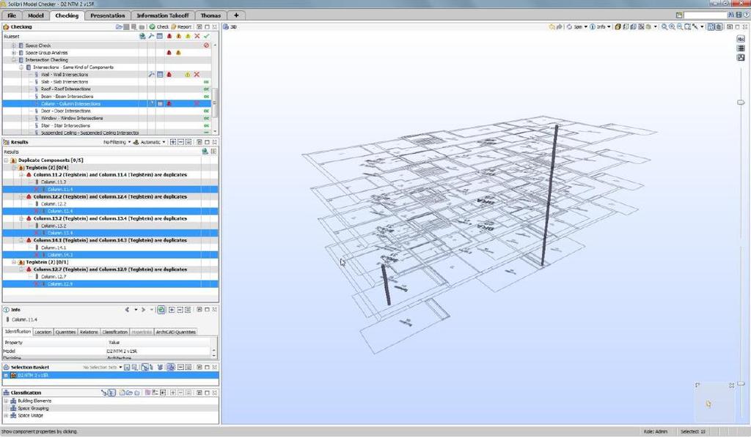Toggle red X mark for Column.14.3 result
751x438 pixels.
click(x=36, y=255)
